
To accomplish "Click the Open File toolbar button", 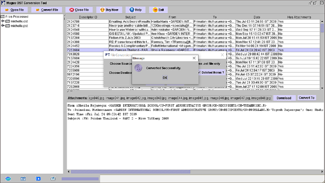I will tap(14, 10).
